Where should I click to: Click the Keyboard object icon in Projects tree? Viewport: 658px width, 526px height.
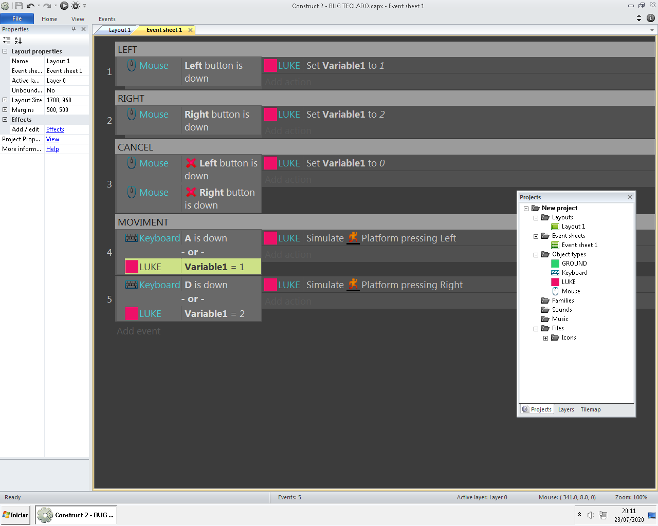tap(555, 273)
